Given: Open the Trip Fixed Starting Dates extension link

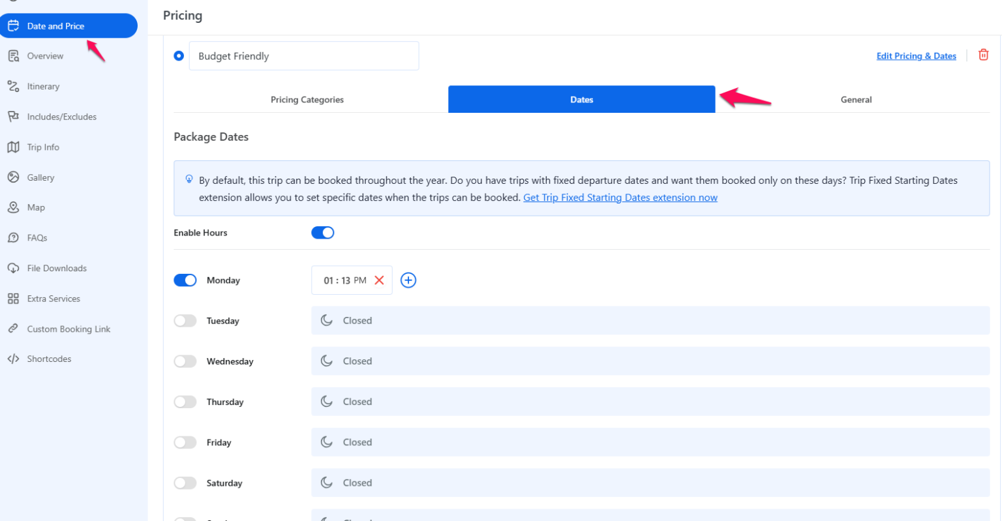Looking at the screenshot, I should tap(620, 197).
